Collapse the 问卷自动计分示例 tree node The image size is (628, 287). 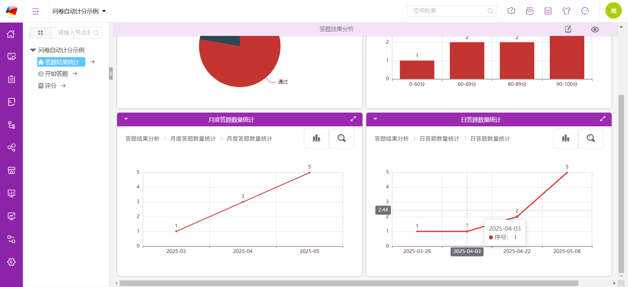pyautogui.click(x=33, y=50)
